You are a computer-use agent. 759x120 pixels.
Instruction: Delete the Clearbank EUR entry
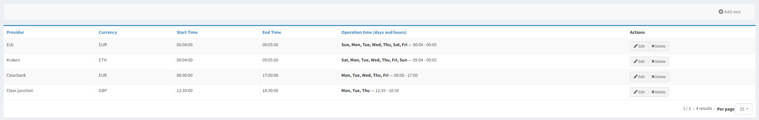tap(658, 77)
